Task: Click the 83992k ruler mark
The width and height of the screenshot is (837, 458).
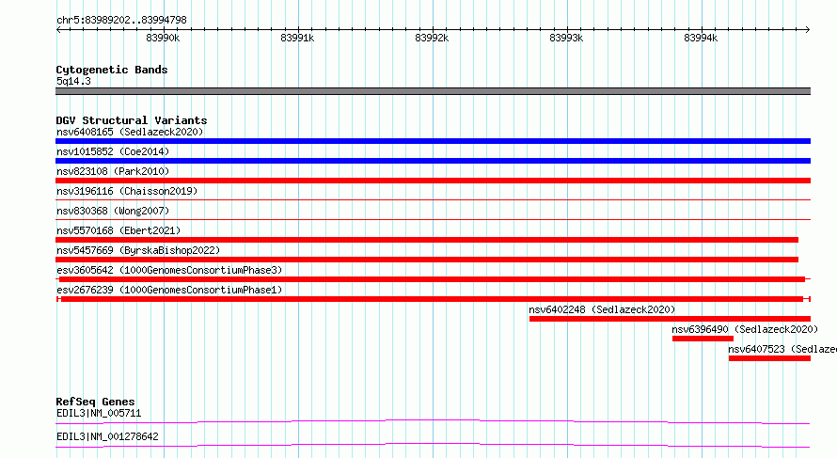Action: point(432,38)
